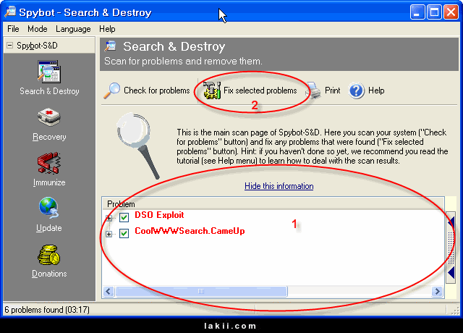Click the horizontal scrollbar thumb in results
The height and width of the screenshot is (333, 463).
[200, 292]
